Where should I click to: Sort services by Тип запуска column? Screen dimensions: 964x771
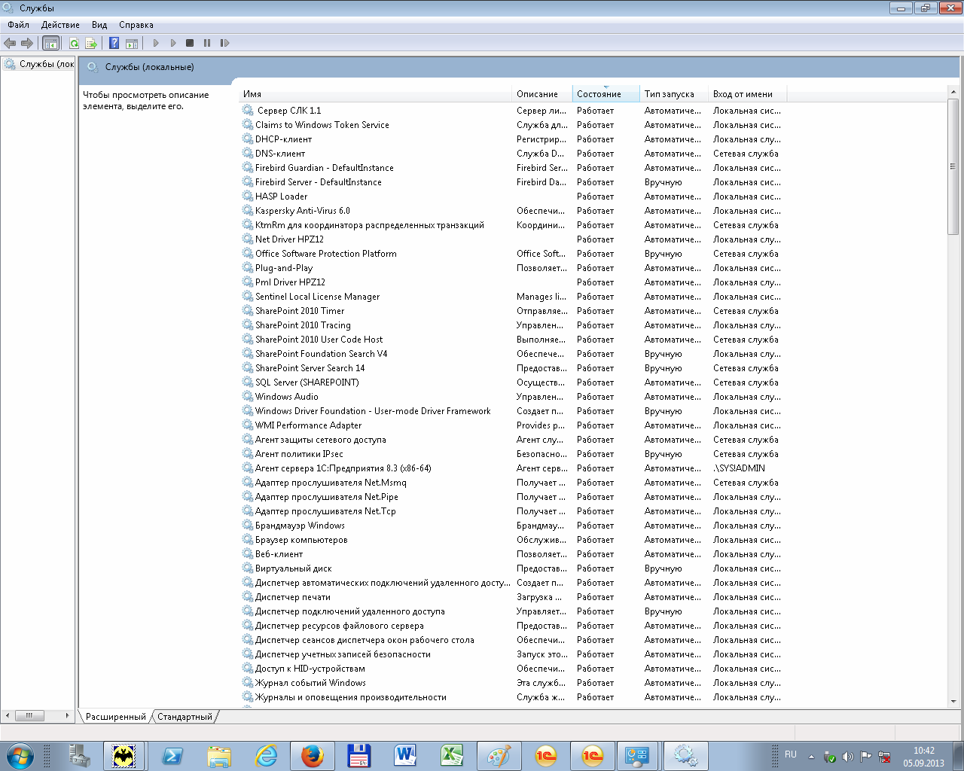(x=669, y=94)
